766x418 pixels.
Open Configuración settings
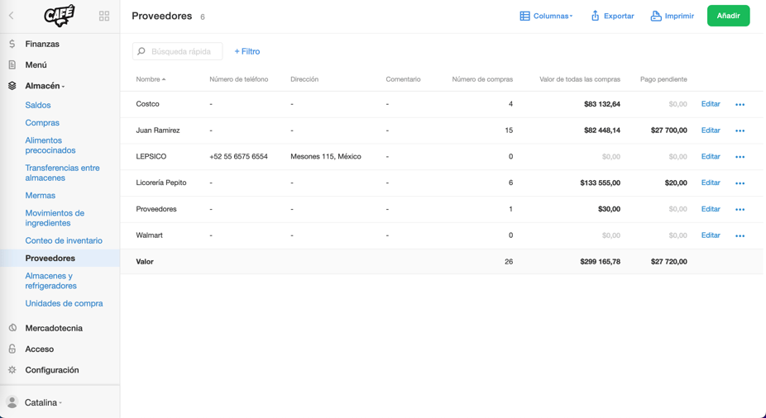point(52,370)
